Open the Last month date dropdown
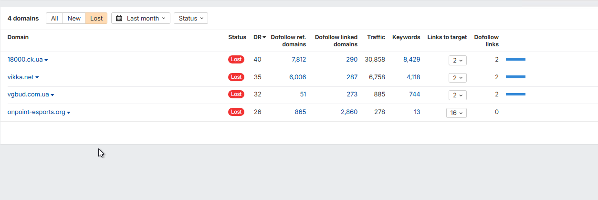Screen dimensions: 598x200 pyautogui.click(x=141, y=19)
